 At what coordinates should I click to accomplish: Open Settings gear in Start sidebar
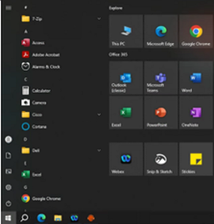click(x=9, y=187)
